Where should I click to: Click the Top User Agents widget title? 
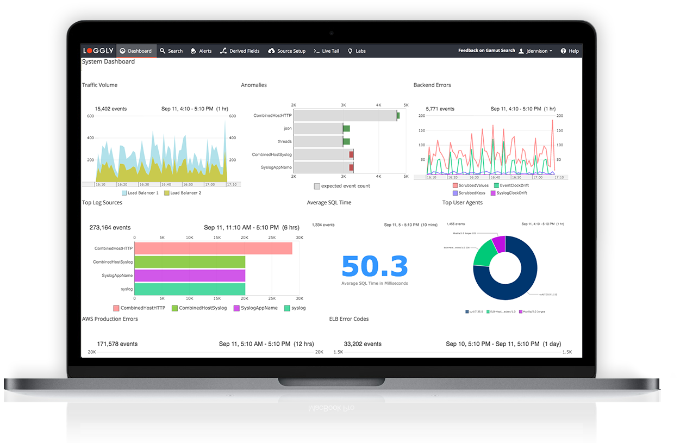463,202
